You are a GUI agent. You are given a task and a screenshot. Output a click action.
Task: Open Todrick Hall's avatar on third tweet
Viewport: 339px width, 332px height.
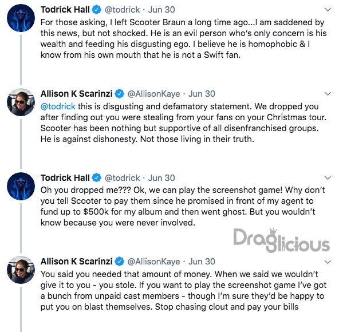(x=21, y=186)
